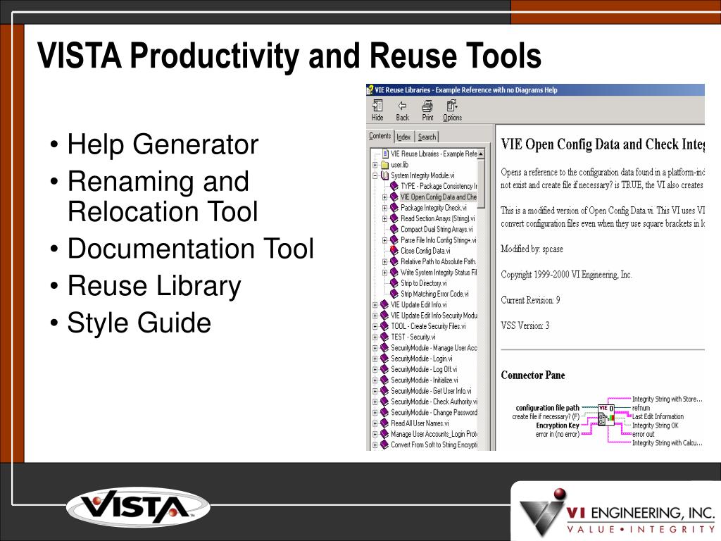The image size is (721, 541).
Task: Click the Encryption Key terminal label
Action: (558, 425)
